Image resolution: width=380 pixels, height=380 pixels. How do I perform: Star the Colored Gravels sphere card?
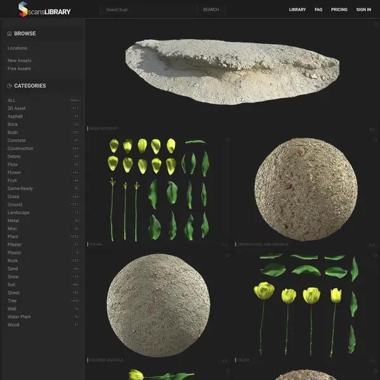coord(227,255)
